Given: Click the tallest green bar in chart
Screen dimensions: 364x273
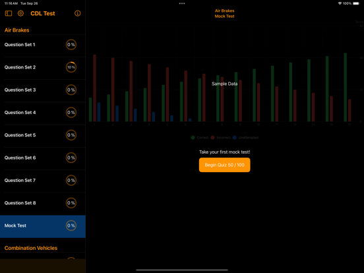Looking at the screenshot, I should click(346, 87).
